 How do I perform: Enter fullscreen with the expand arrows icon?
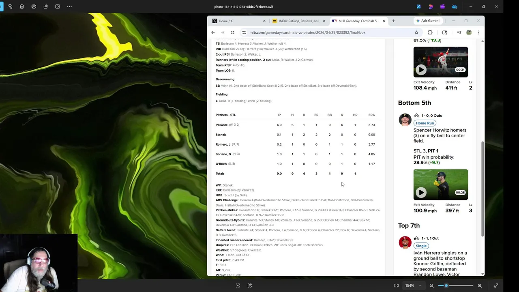(496, 286)
